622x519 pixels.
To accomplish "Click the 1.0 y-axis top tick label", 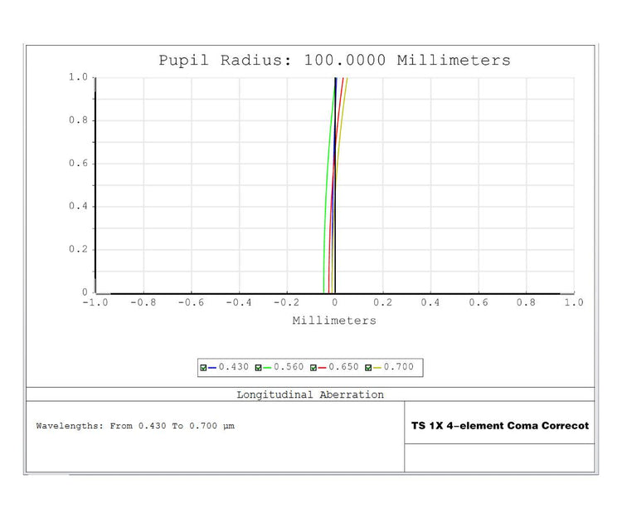I will tap(78, 77).
